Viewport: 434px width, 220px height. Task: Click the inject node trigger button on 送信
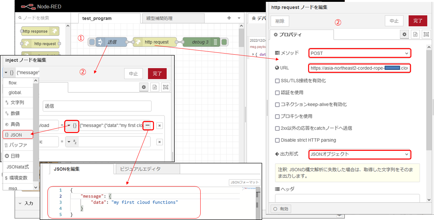pyautogui.click(x=92, y=42)
